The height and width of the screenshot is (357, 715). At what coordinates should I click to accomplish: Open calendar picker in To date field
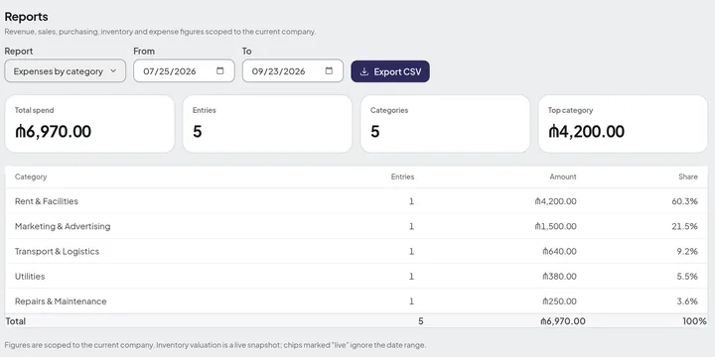(x=329, y=70)
